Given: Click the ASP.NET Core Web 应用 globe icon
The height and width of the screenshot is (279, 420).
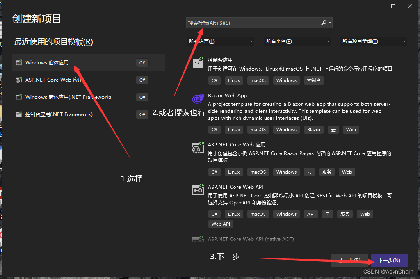Looking at the screenshot, I should coord(198,148).
